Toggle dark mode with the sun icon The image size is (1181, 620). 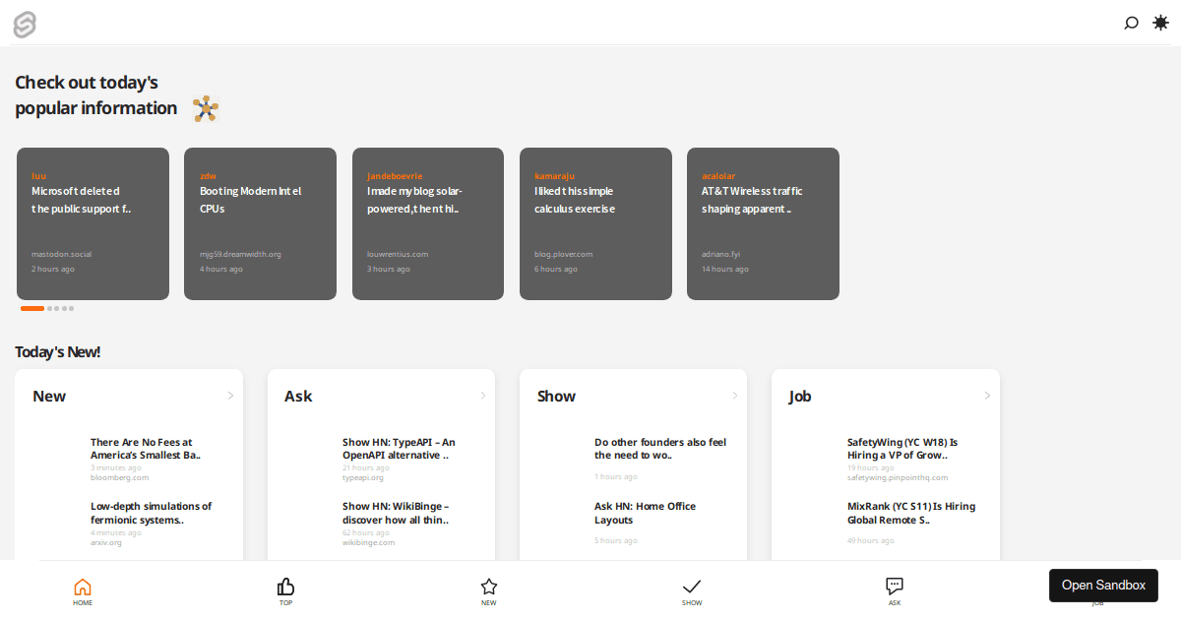(1161, 22)
